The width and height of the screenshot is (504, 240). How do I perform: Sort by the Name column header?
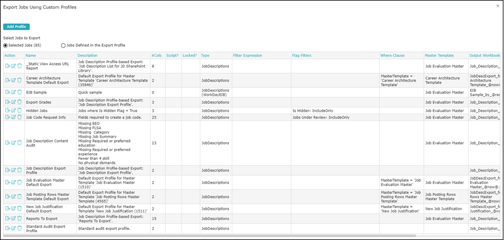[30, 55]
